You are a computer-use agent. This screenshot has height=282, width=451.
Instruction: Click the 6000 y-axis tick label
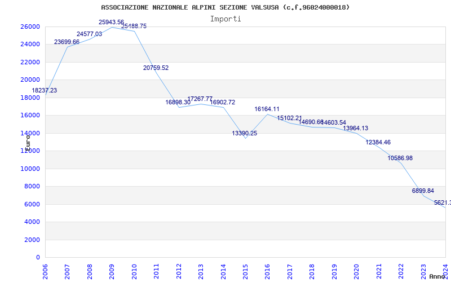tap(32, 204)
